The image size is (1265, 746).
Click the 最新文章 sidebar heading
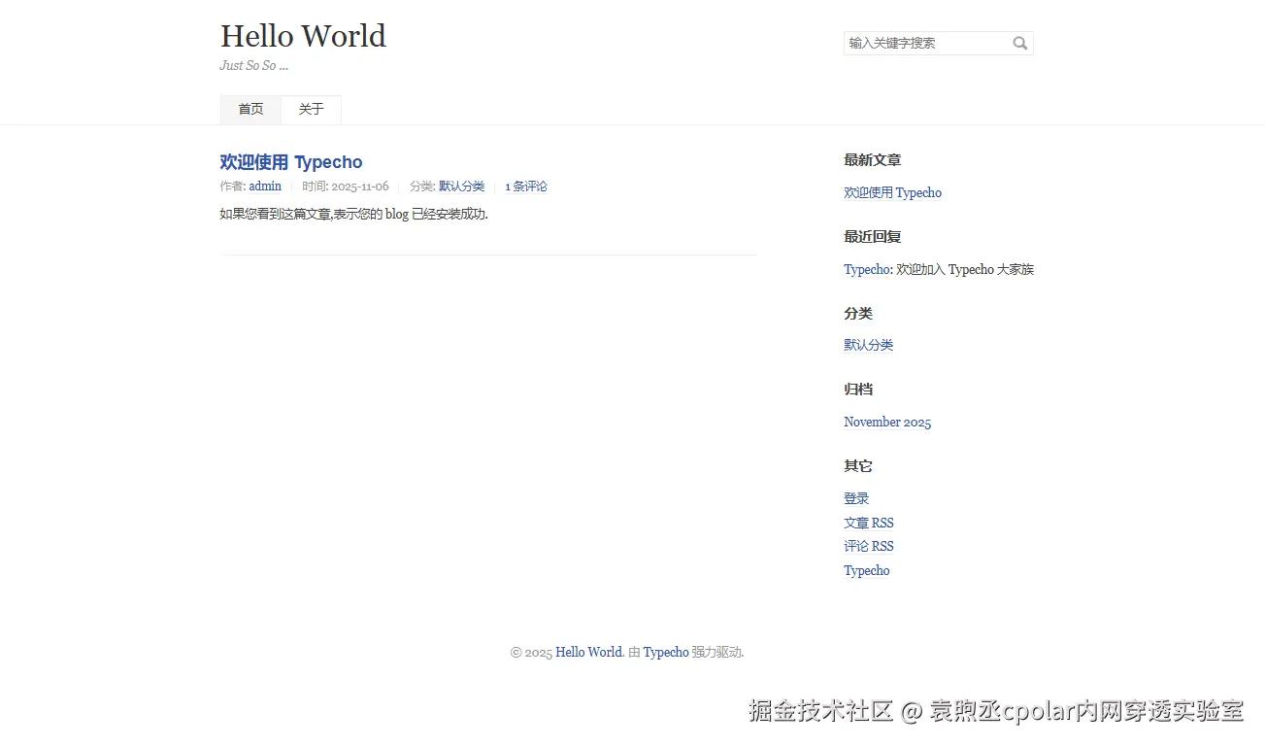tap(872, 160)
